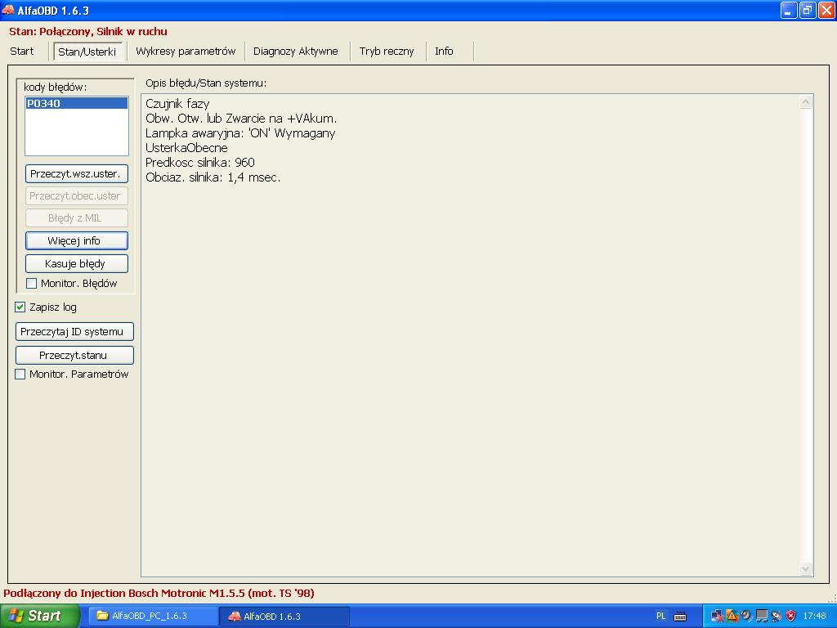Click network computers tray icon with red X

(718, 617)
